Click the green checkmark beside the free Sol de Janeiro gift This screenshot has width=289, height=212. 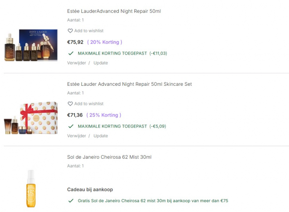pos(71,201)
